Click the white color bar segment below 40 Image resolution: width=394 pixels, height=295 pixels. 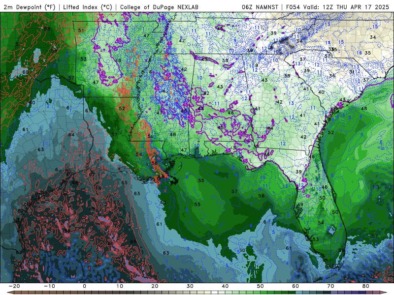(215, 293)
